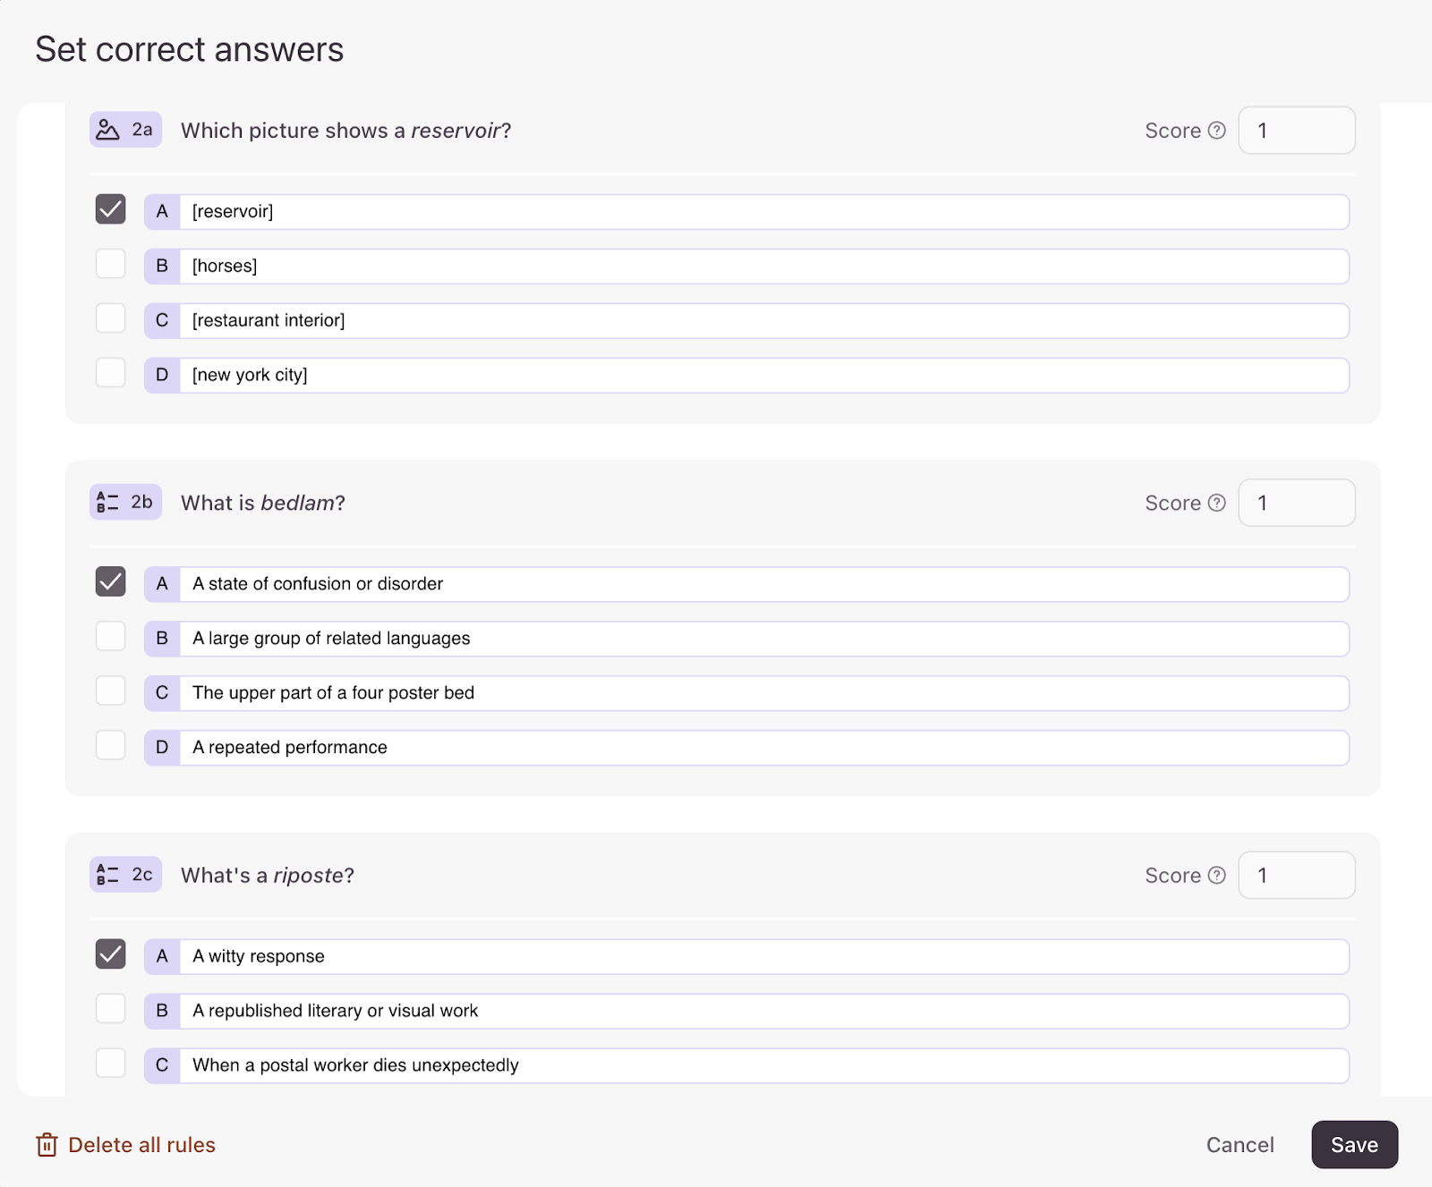Click letter label A next to [reservoir]

point(162,212)
